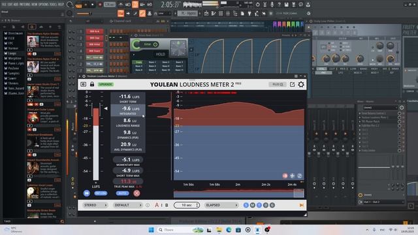Viewport: 418px width, 235px height.
Task: Toggle the lock icon in Youlean header
Action: [x=92, y=84]
